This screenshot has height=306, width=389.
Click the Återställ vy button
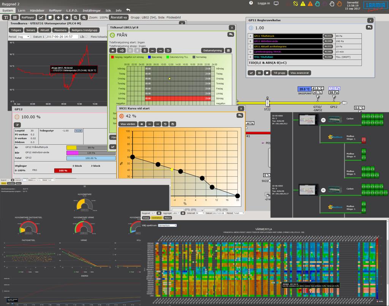119,17
